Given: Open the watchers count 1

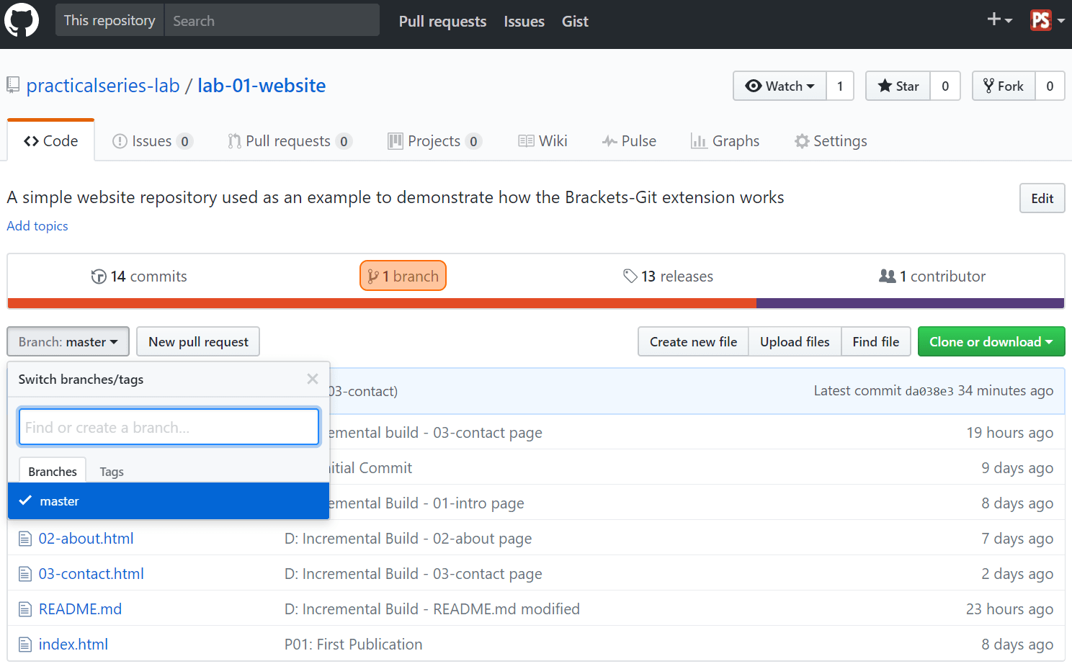Looking at the screenshot, I should [840, 86].
